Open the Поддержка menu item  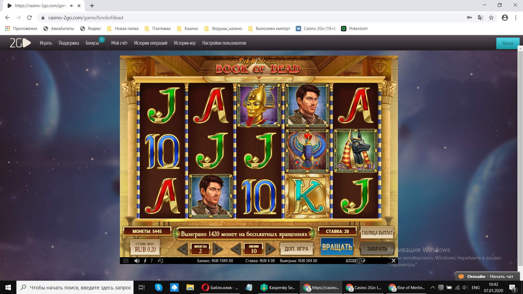coord(69,43)
